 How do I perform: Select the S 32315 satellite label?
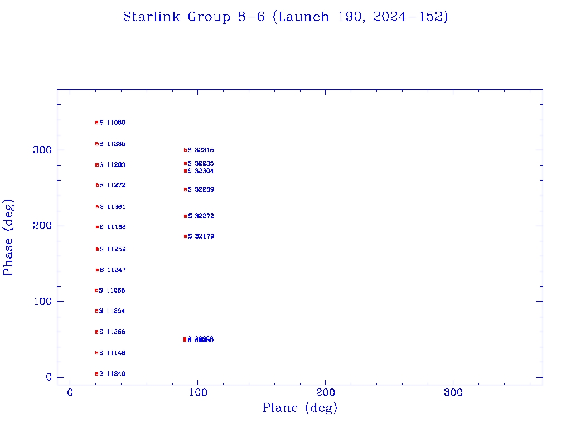click(201, 150)
